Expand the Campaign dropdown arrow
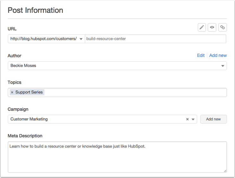This screenshot has height=178, width=235. pyautogui.click(x=193, y=119)
